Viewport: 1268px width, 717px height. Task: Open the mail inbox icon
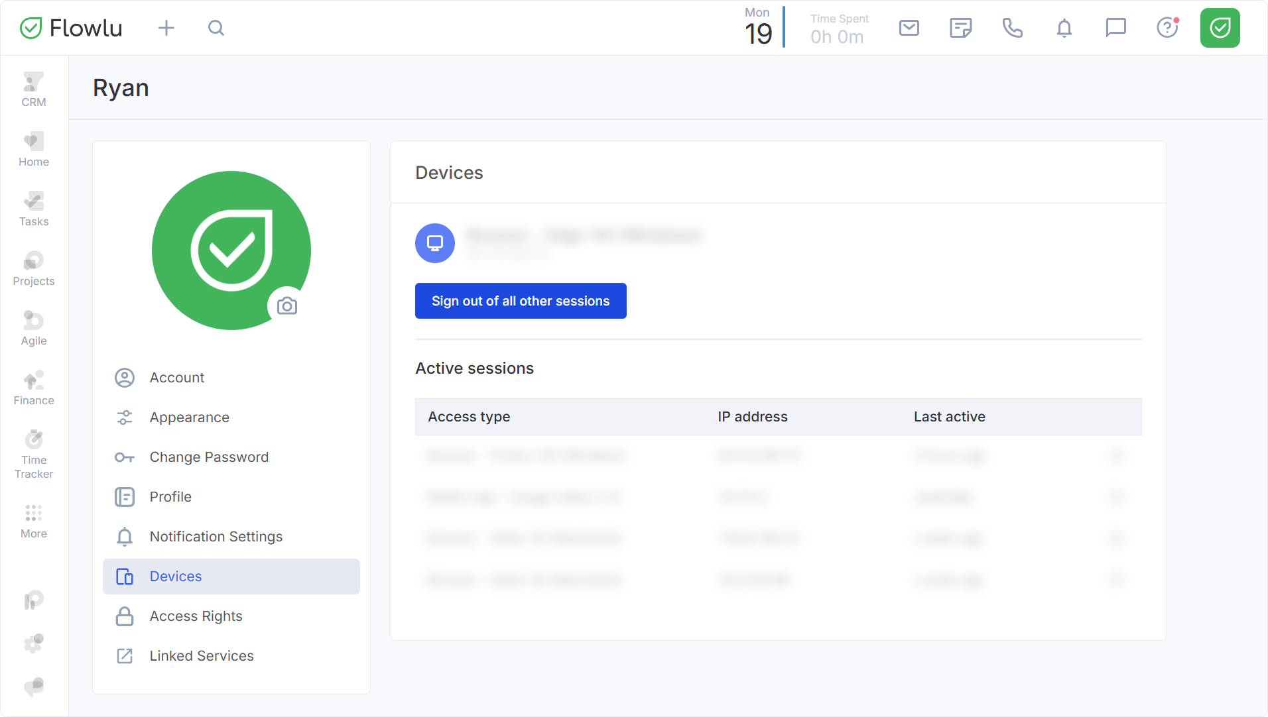coord(909,28)
